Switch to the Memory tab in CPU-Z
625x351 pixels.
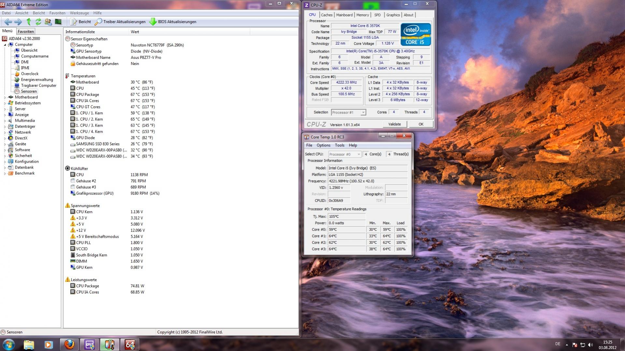[362, 15]
